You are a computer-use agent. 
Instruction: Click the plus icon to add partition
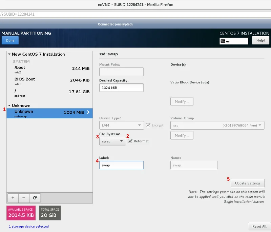[13, 198]
